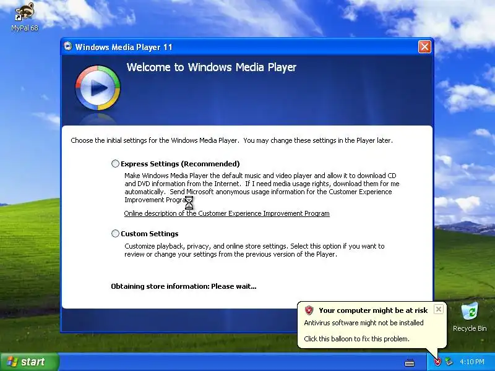Viewport: 495px width, 371px height.
Task: Open the Start menu
Action: 29,362
